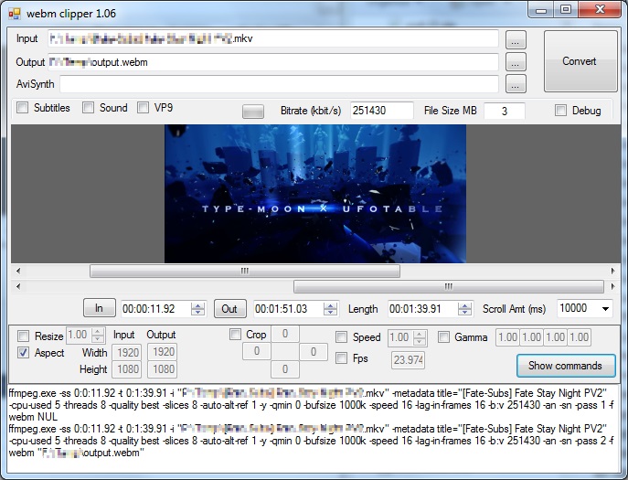Click the Out time field 00:01:51.03
The image size is (628, 480).
[289, 309]
